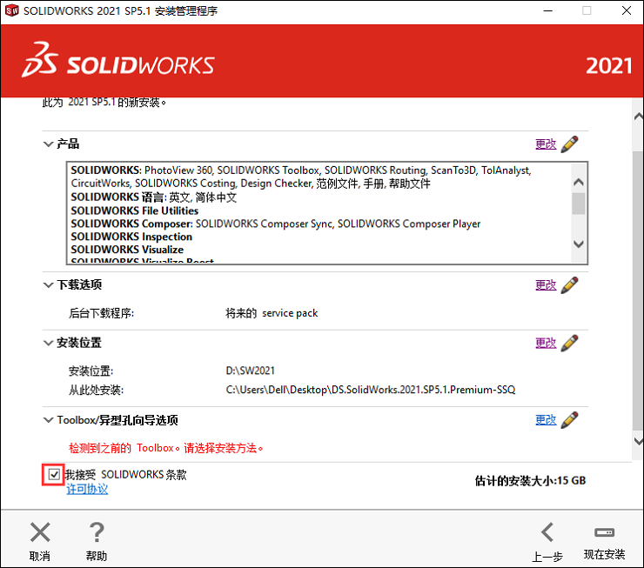Screen dimensions: 644x568
Task: Select the SOLIDWORKS File Utilities row
Action: point(135,210)
